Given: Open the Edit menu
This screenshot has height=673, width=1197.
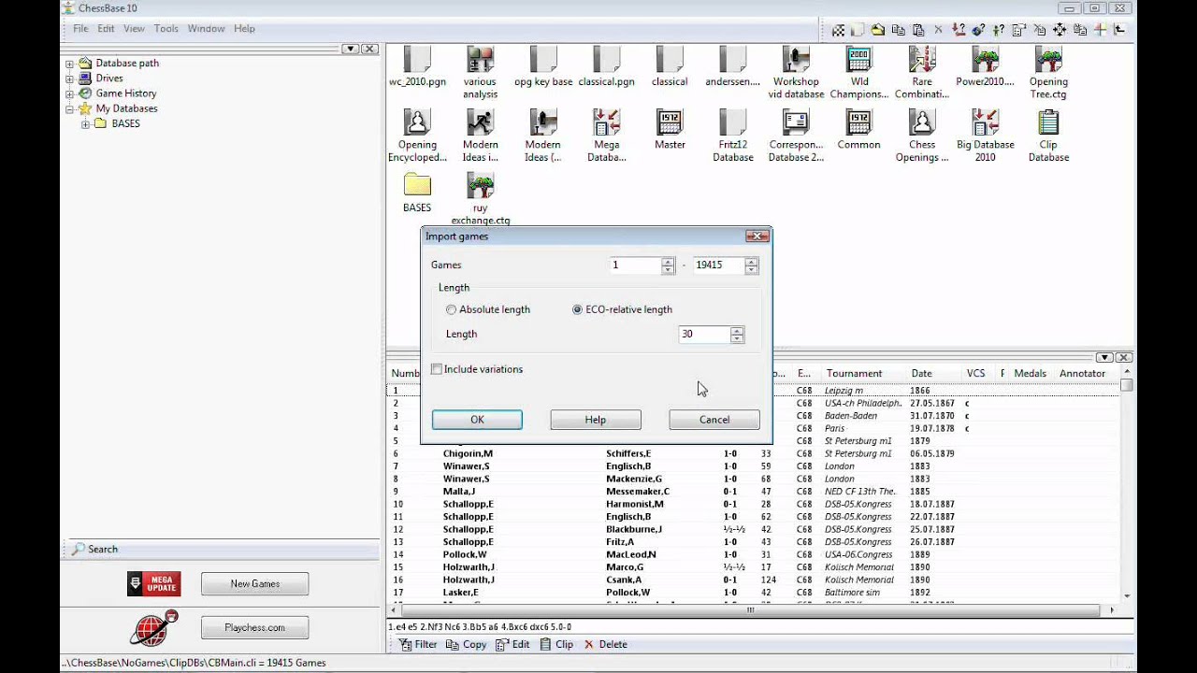Looking at the screenshot, I should coord(106,29).
